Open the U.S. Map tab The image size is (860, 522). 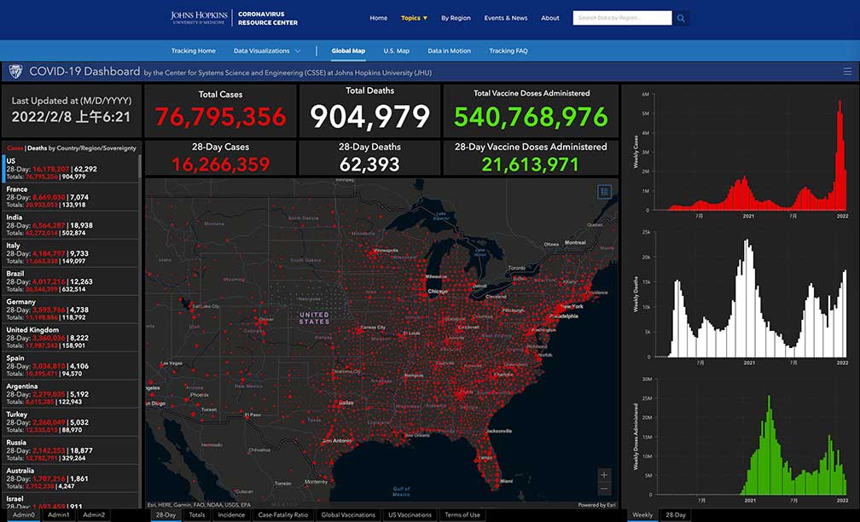tap(396, 51)
